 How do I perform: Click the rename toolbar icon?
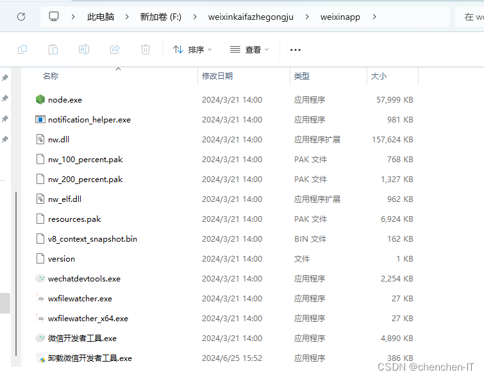pyautogui.click(x=84, y=49)
